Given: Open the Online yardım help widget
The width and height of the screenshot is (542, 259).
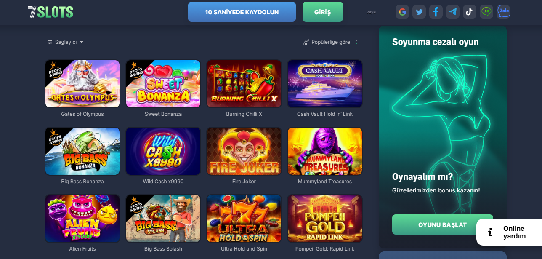Looking at the screenshot, I should tap(509, 232).
